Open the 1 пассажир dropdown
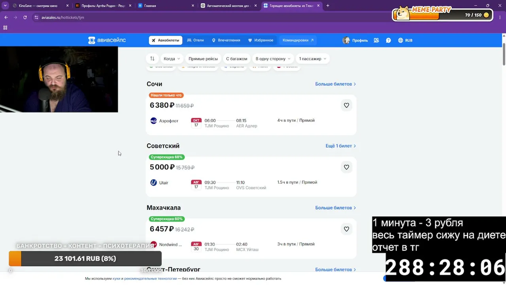This screenshot has height=285, width=506. pyautogui.click(x=312, y=59)
